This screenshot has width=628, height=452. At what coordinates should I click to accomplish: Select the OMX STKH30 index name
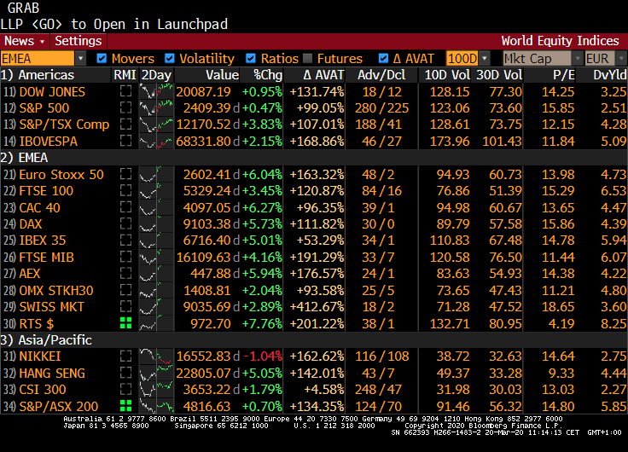(x=56, y=290)
